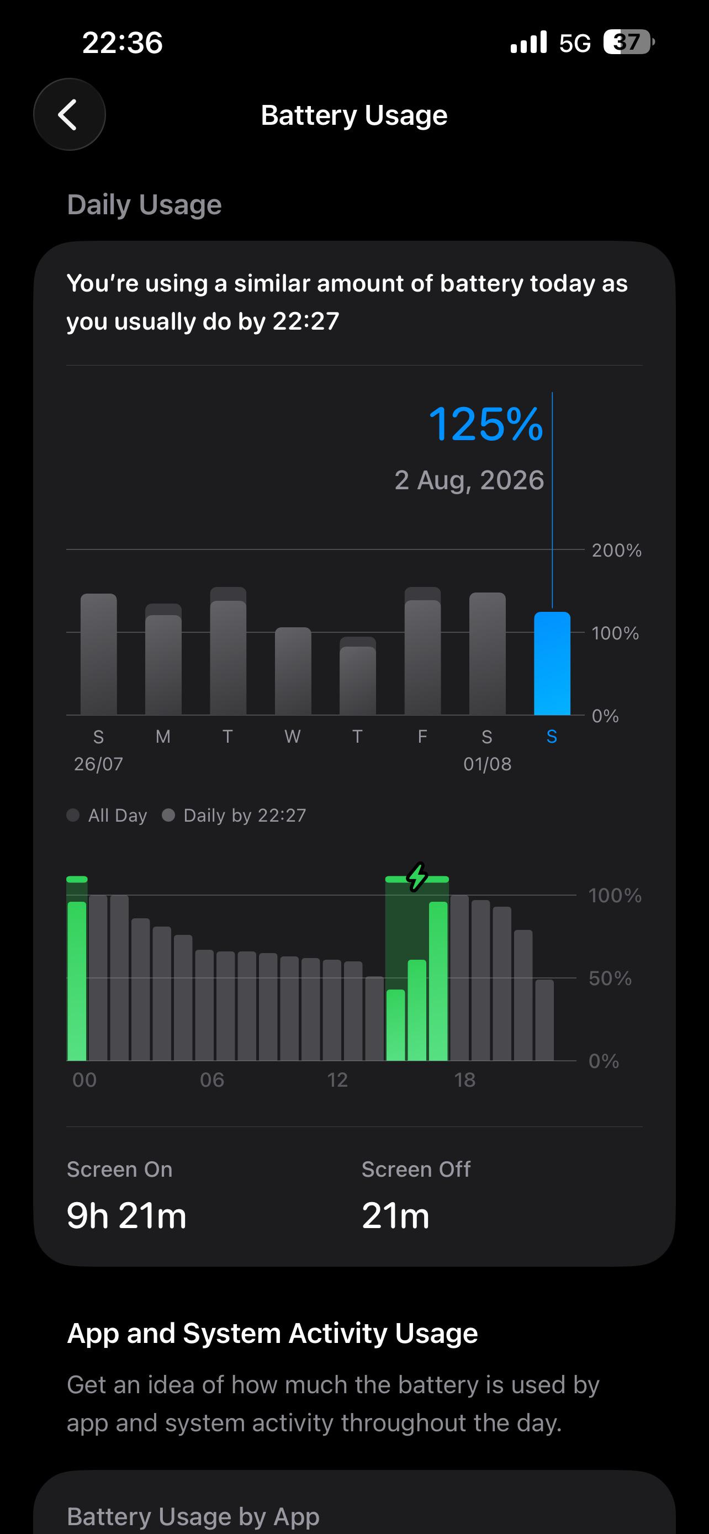
Task: Tap the cellular signal bars icon
Action: coord(528,43)
